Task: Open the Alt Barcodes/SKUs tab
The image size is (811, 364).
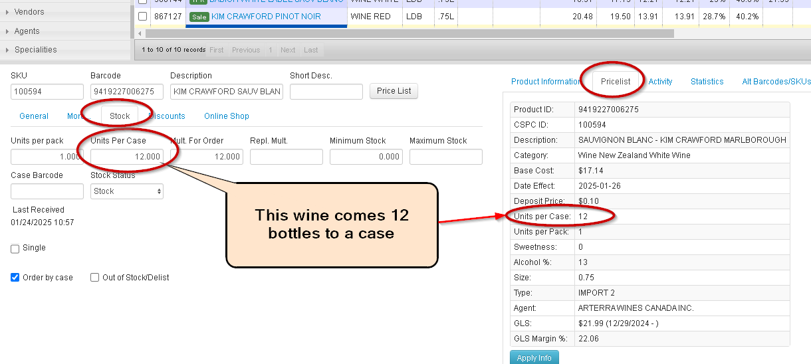Action: 776,82
